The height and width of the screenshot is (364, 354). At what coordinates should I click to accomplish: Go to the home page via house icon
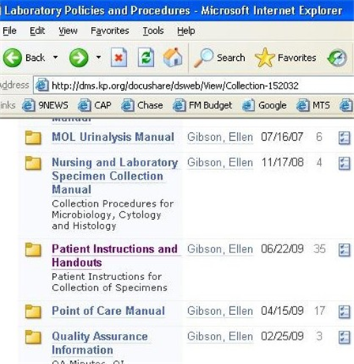(x=172, y=57)
